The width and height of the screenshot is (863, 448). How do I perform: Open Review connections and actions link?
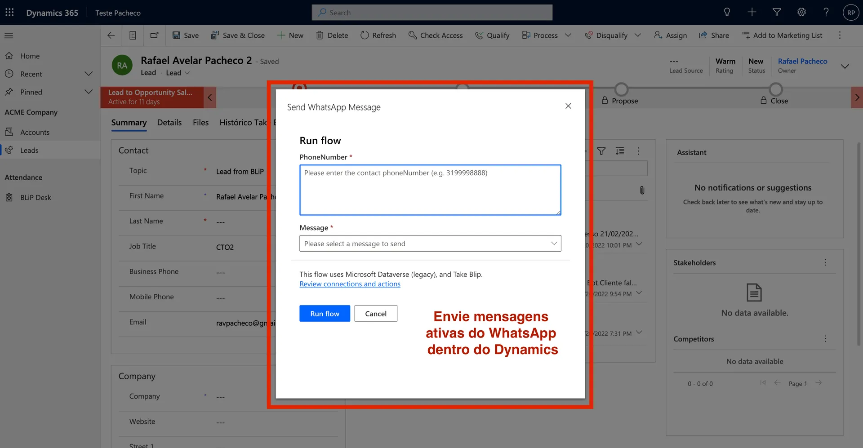click(350, 284)
